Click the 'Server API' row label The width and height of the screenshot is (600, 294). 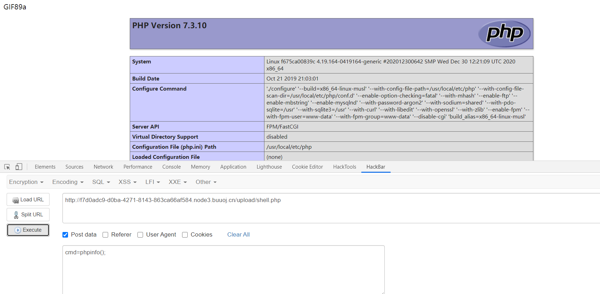pos(145,127)
